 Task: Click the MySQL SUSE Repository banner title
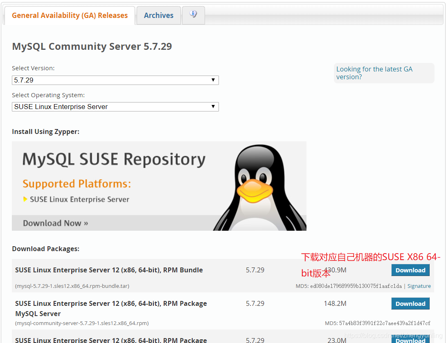114,159
